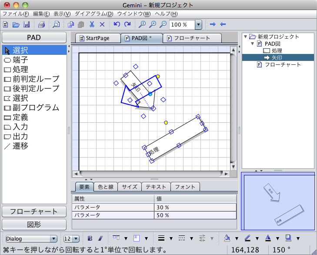317x255 pixels.
Task: Save the project with the floppy icon
Action: 27,24
